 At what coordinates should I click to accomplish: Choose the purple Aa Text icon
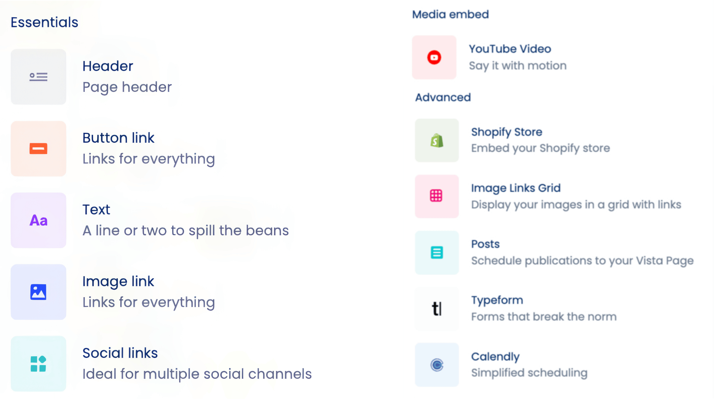[38, 221]
